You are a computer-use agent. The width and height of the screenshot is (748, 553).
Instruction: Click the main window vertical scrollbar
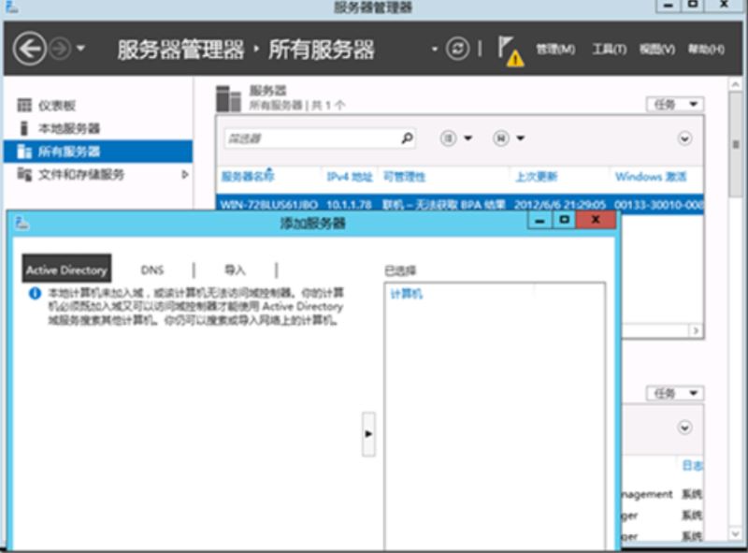point(736,309)
